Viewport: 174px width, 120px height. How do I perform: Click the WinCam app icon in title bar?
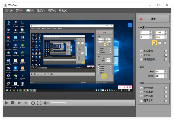tap(6, 5)
